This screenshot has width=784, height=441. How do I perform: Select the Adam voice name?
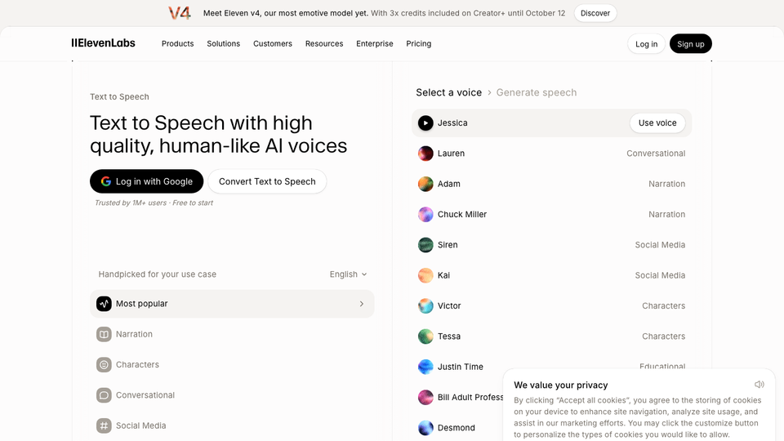449,184
